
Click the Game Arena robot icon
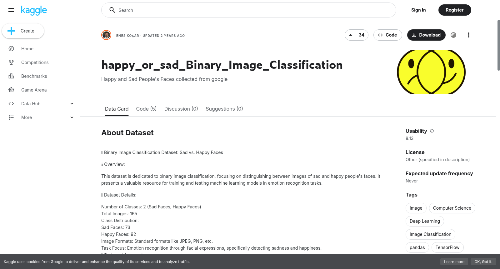[11, 90]
